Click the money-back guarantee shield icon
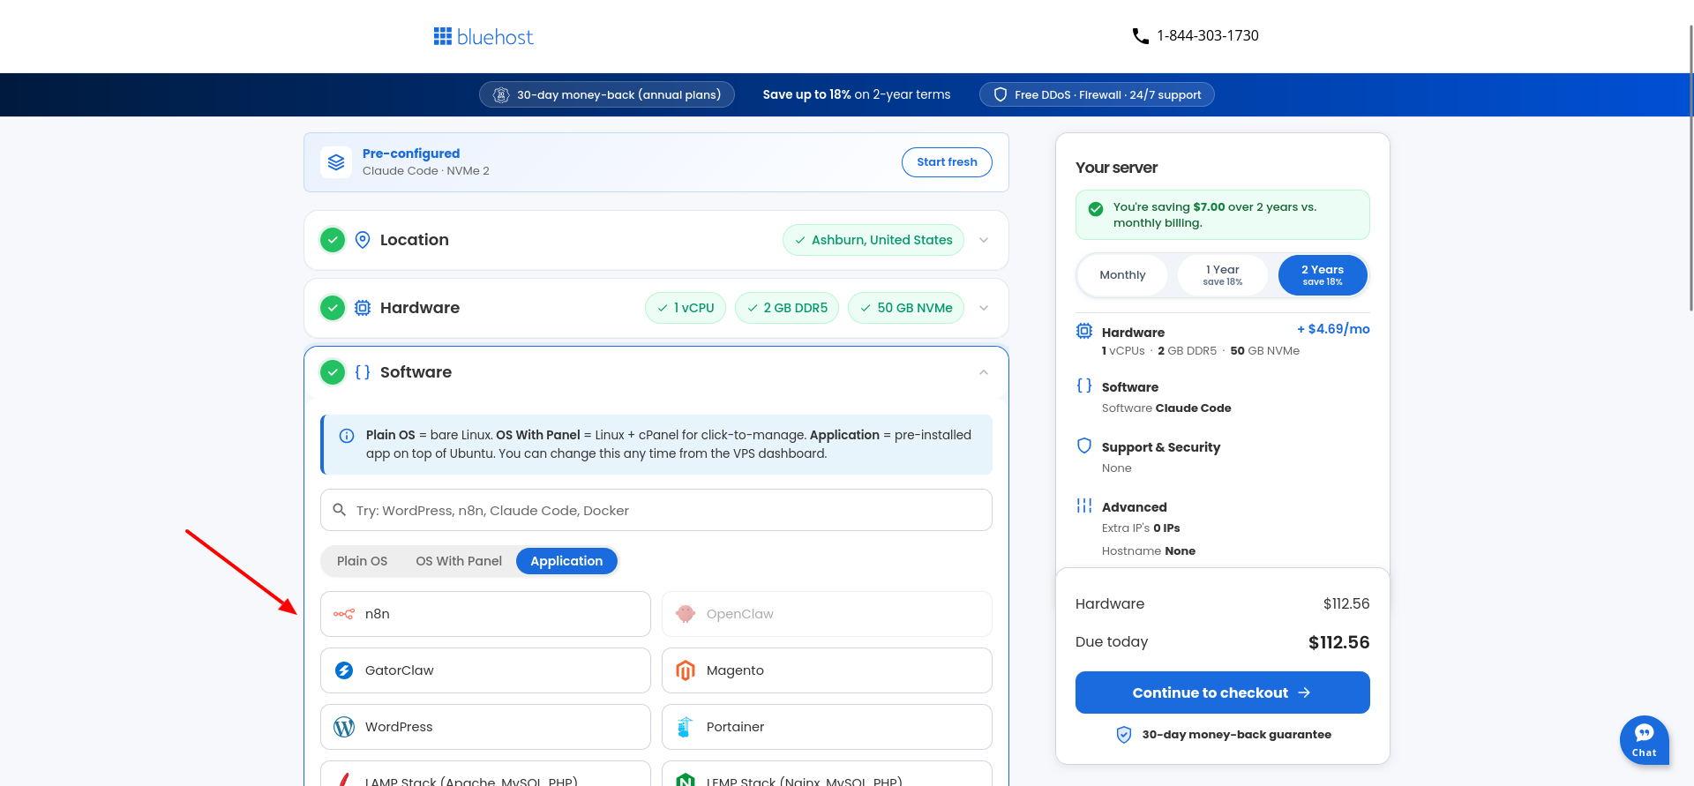Screen dimensions: 1694x786 (1124, 735)
